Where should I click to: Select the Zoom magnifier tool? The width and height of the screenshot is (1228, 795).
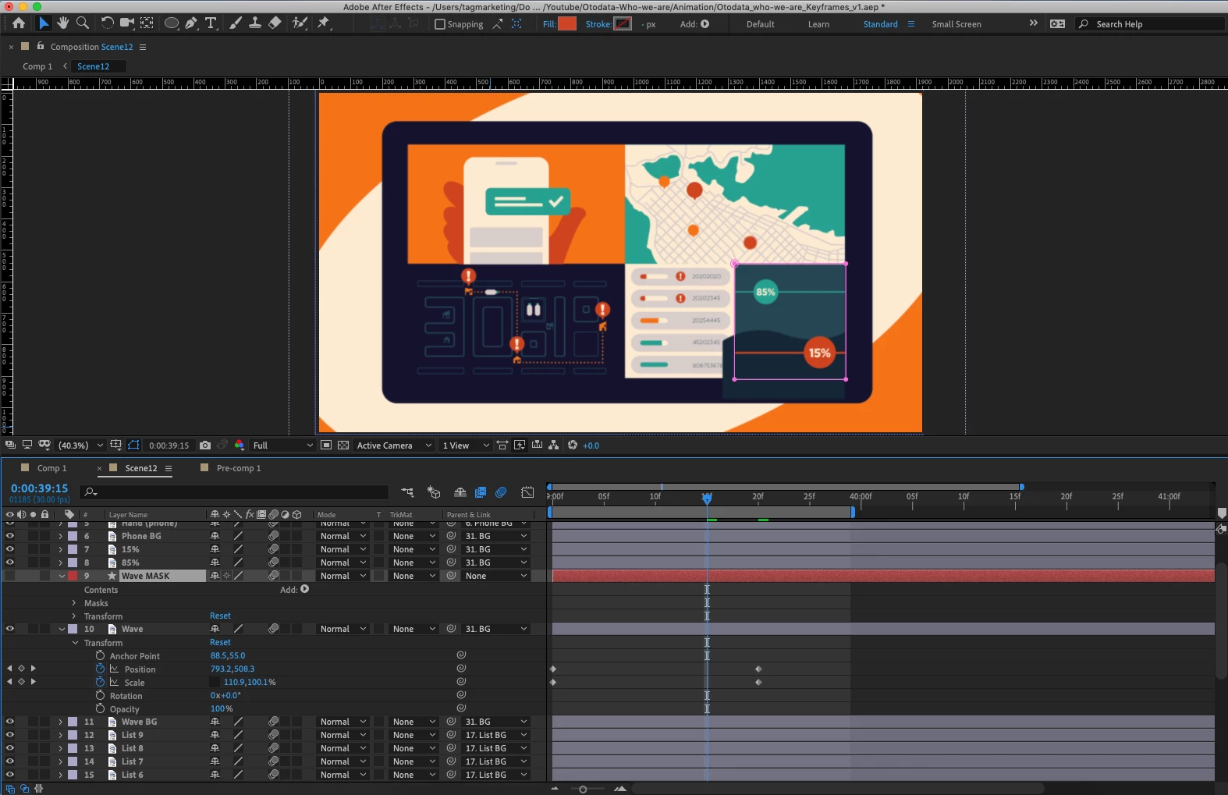[x=83, y=23]
